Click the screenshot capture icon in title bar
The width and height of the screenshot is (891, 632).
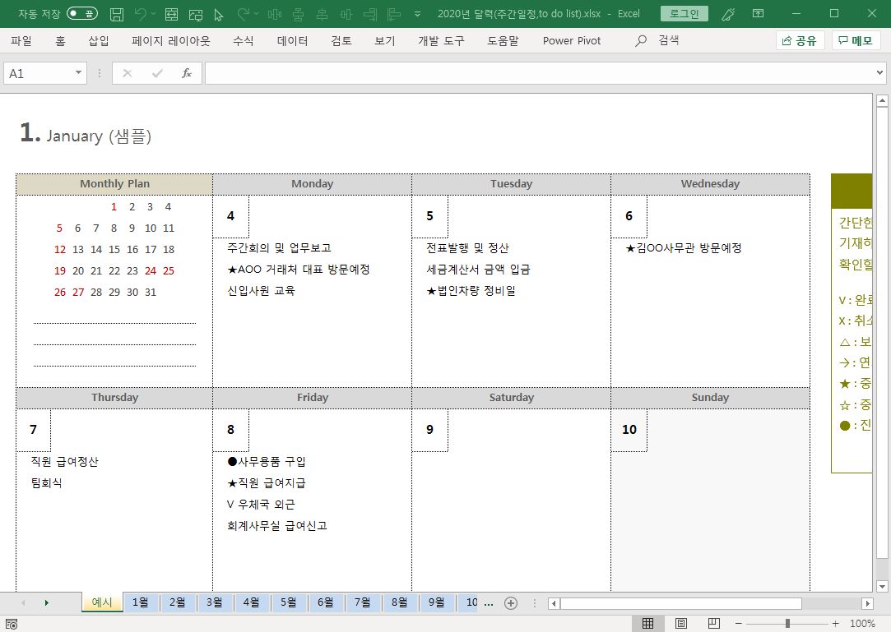click(x=196, y=15)
